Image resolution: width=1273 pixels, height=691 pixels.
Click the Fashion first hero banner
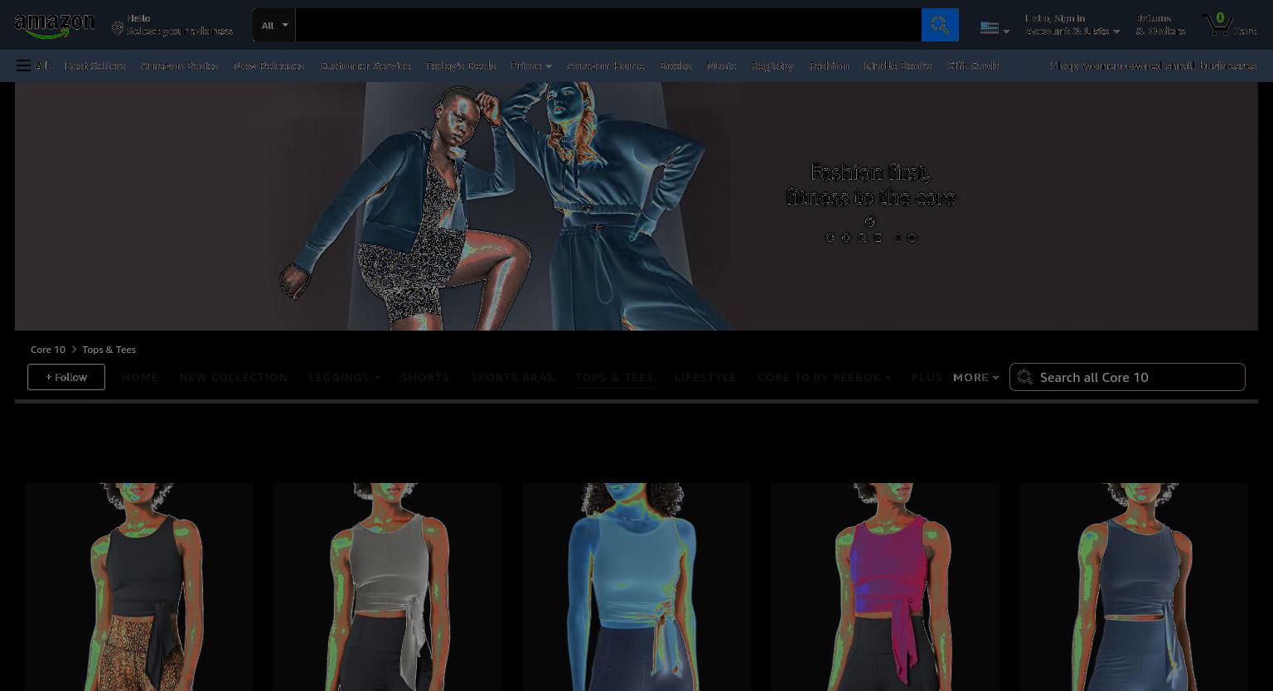pos(636,206)
